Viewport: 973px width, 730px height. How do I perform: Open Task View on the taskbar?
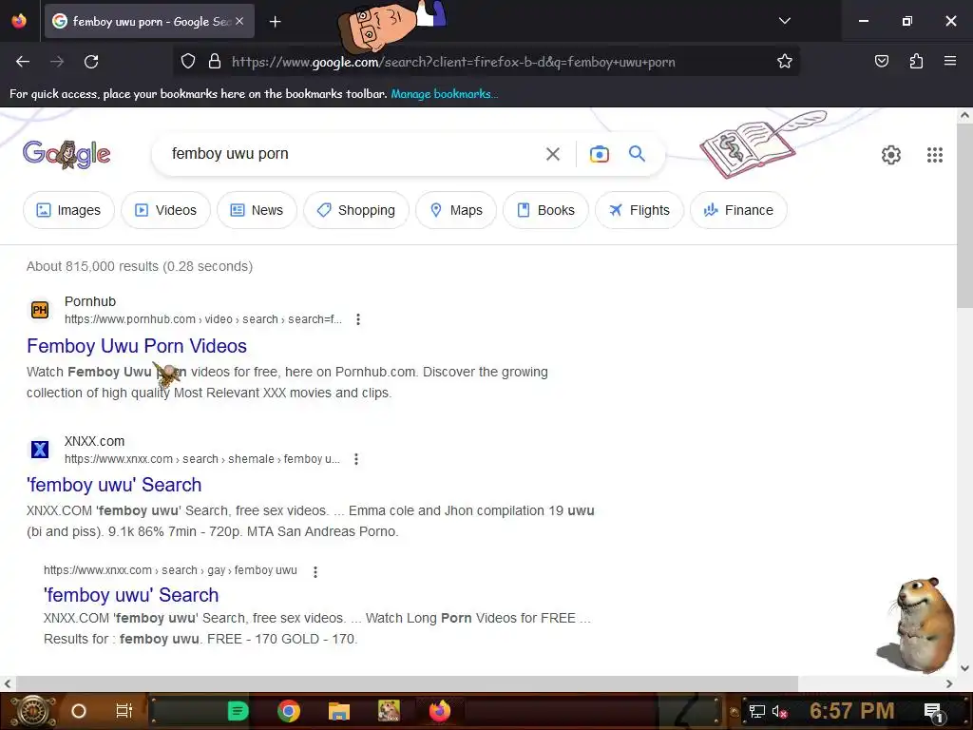coord(124,711)
